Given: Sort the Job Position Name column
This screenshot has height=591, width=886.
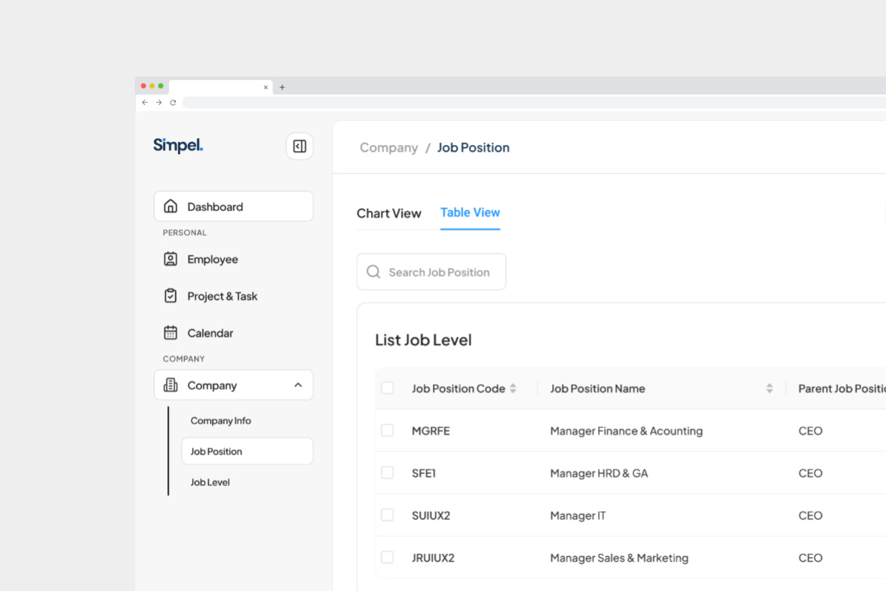Looking at the screenshot, I should click(x=769, y=388).
